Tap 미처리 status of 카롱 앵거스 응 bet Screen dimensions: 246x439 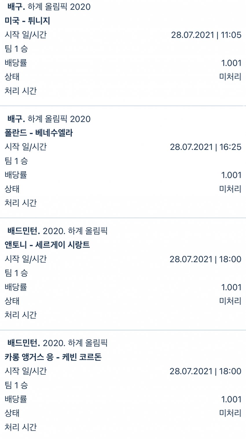230,413
